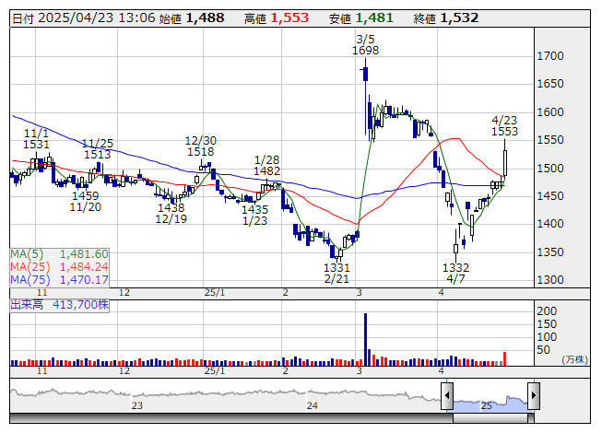Click the latest red volume bar on 4/23
Viewport: 602px width, 433px height.
[x=505, y=358]
